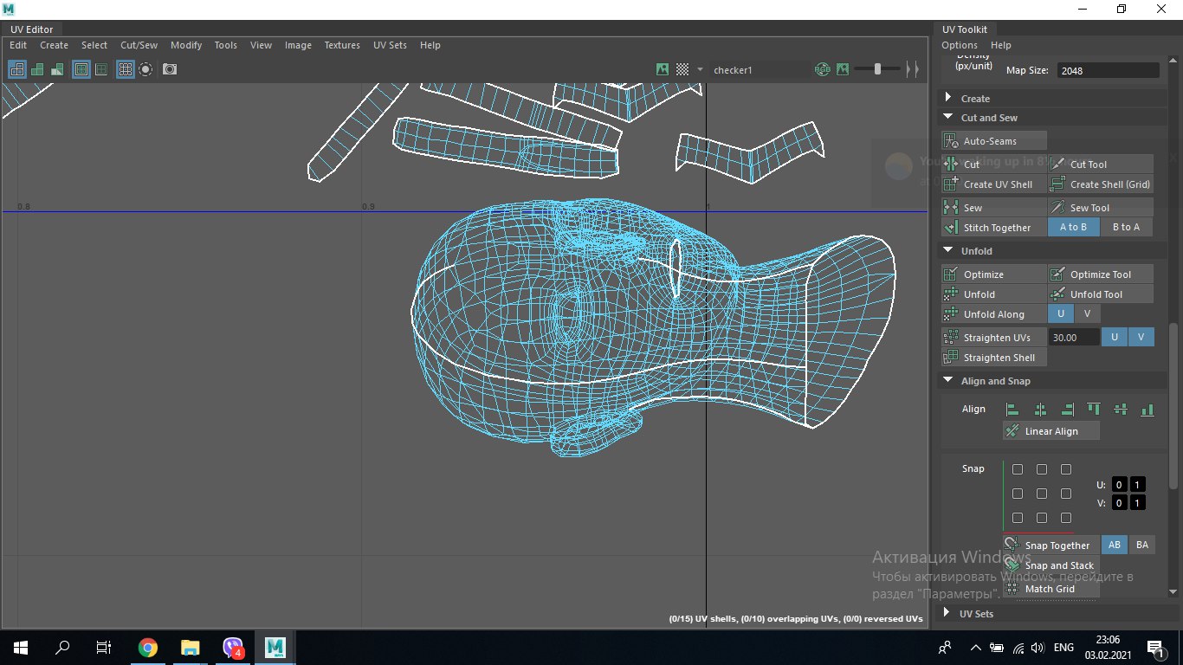Toggle the texture borders display icon

coord(81,69)
